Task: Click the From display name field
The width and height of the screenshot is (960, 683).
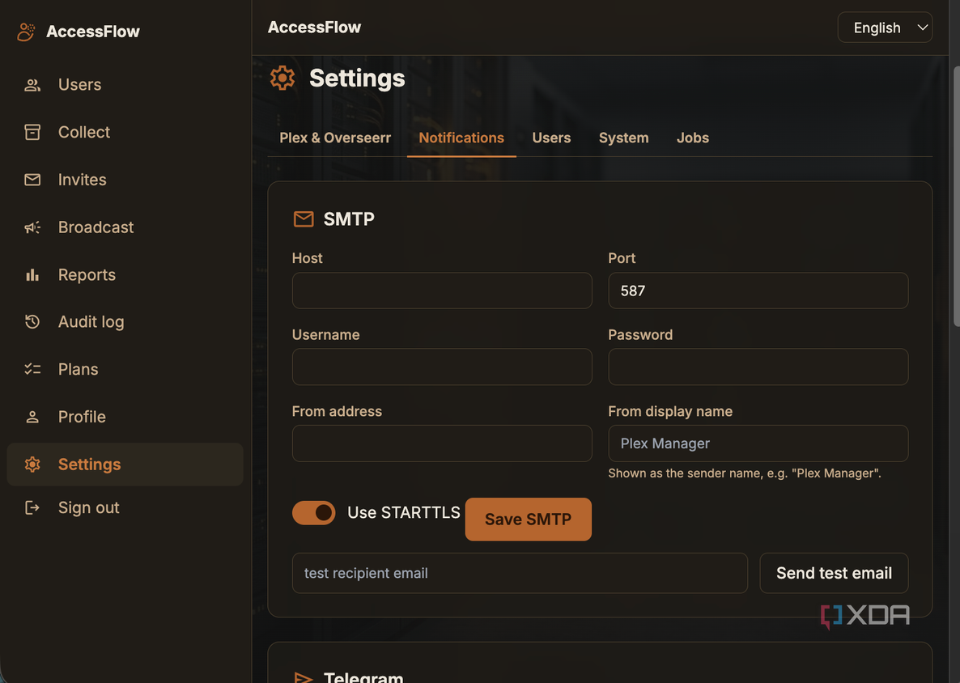Action: 758,443
